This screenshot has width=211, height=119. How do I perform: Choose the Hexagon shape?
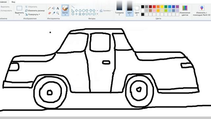[x=83, y=11]
